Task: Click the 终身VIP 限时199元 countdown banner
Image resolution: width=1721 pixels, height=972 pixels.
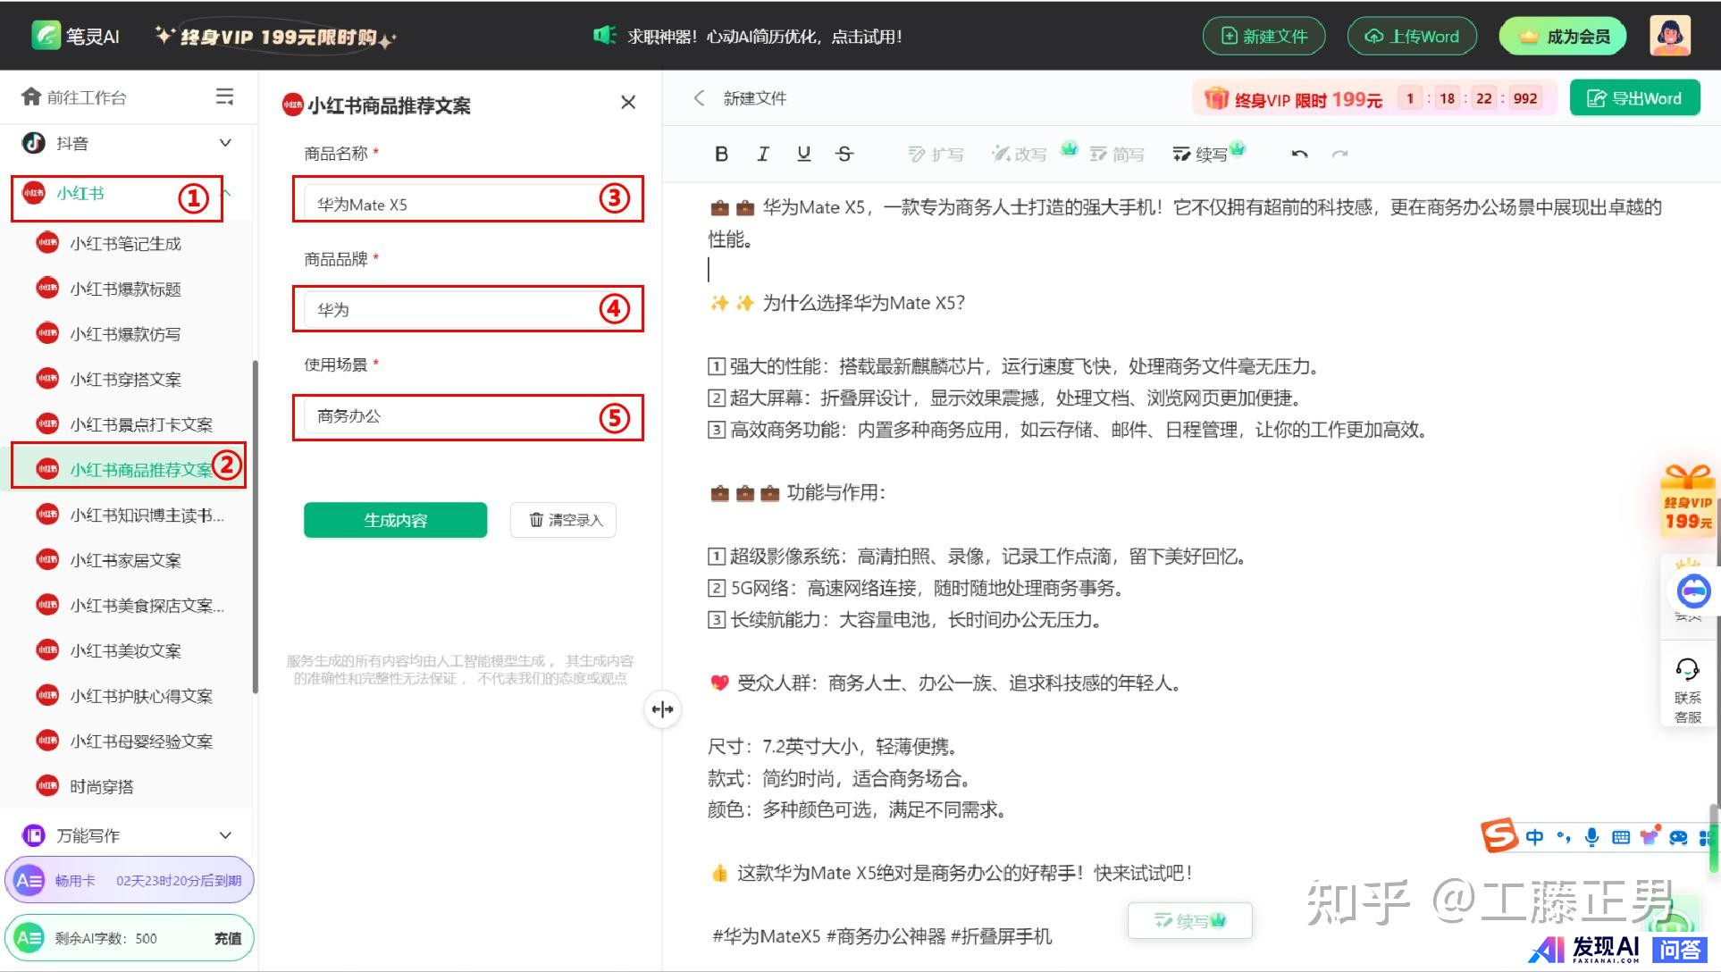Action: (1373, 98)
